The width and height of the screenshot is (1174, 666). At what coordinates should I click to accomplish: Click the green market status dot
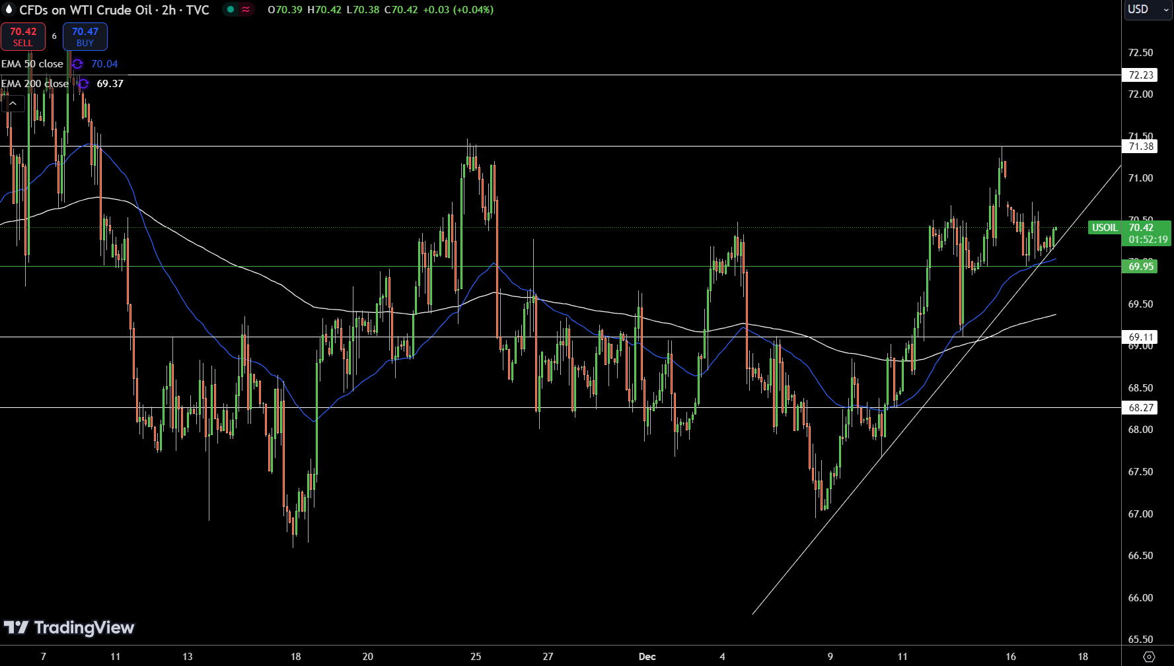pos(231,9)
